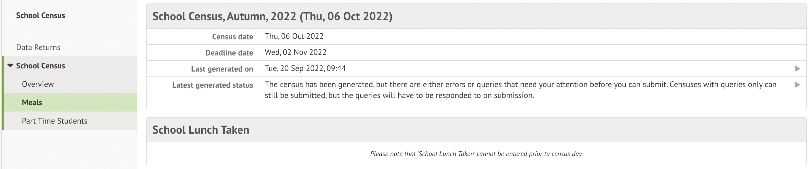Click the Thu, 06 Oct 2022 census date value

coord(294,37)
